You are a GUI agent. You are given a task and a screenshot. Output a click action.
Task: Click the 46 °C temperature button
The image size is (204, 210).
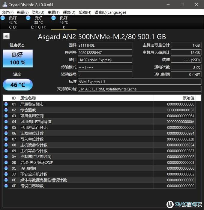point(18,85)
